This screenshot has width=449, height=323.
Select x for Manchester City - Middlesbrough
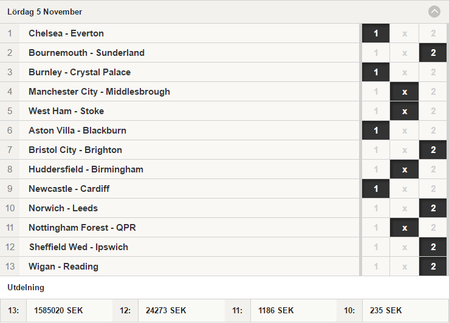pos(404,92)
